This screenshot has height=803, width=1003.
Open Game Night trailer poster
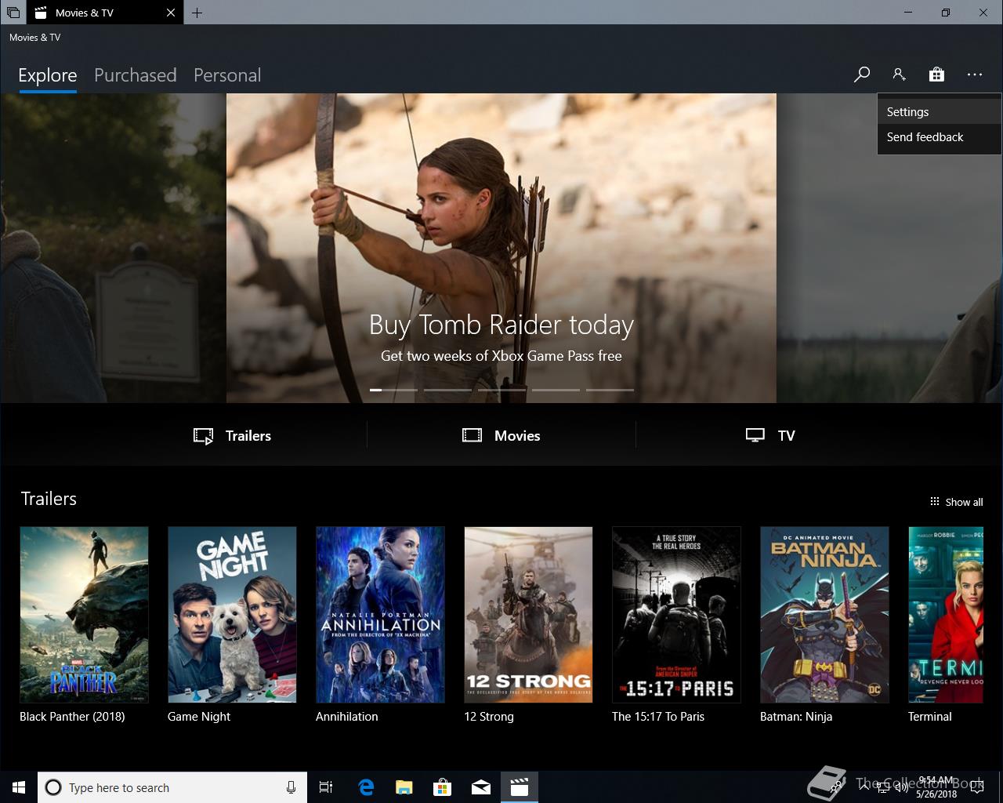point(232,615)
